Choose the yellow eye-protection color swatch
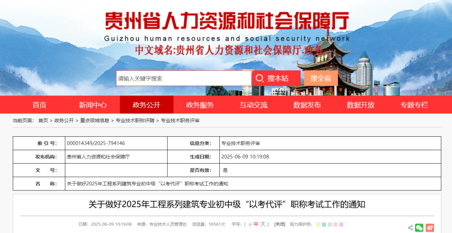 coord(318,225)
